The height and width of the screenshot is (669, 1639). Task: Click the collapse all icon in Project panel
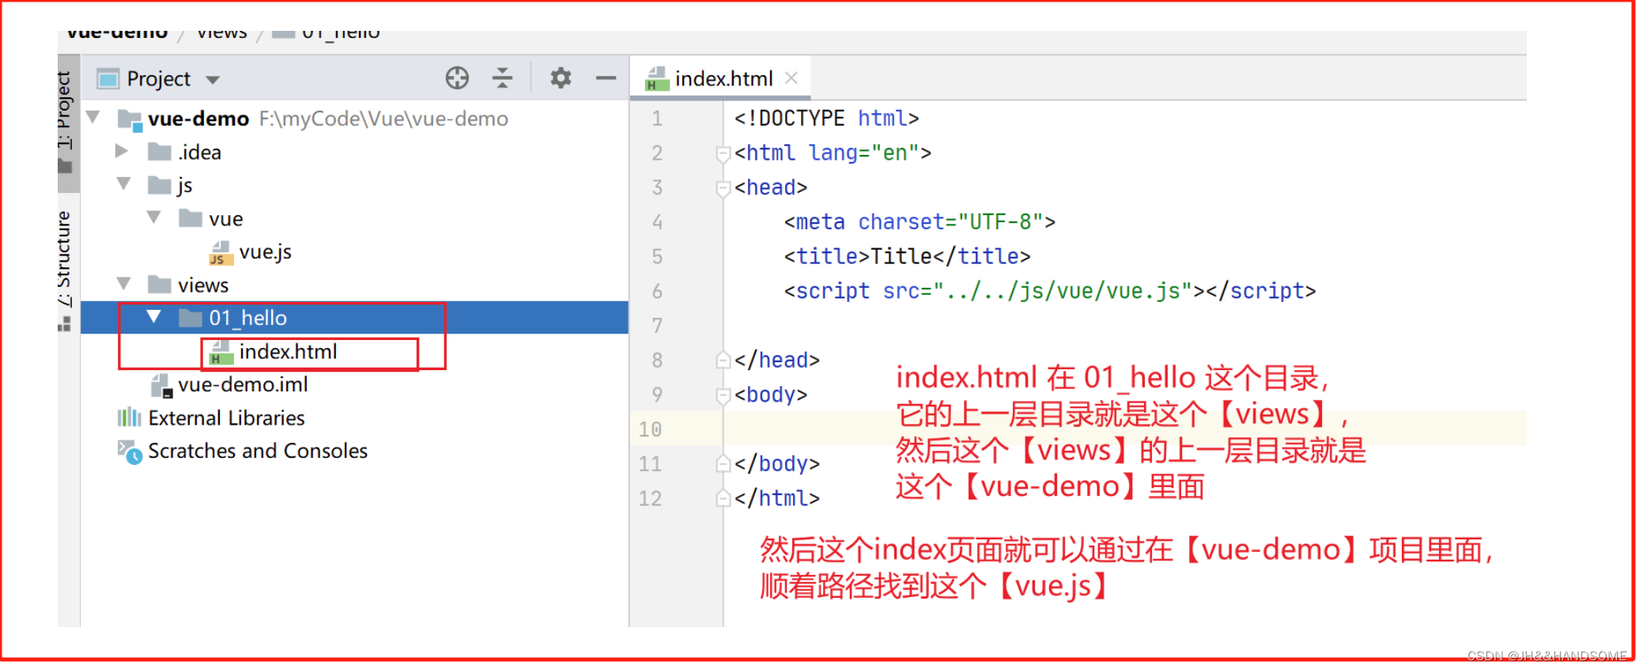pyautogui.click(x=502, y=78)
